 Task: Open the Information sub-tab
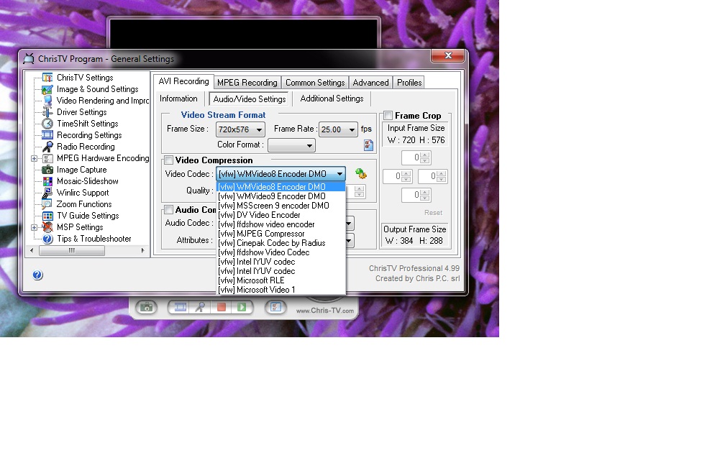(x=178, y=99)
